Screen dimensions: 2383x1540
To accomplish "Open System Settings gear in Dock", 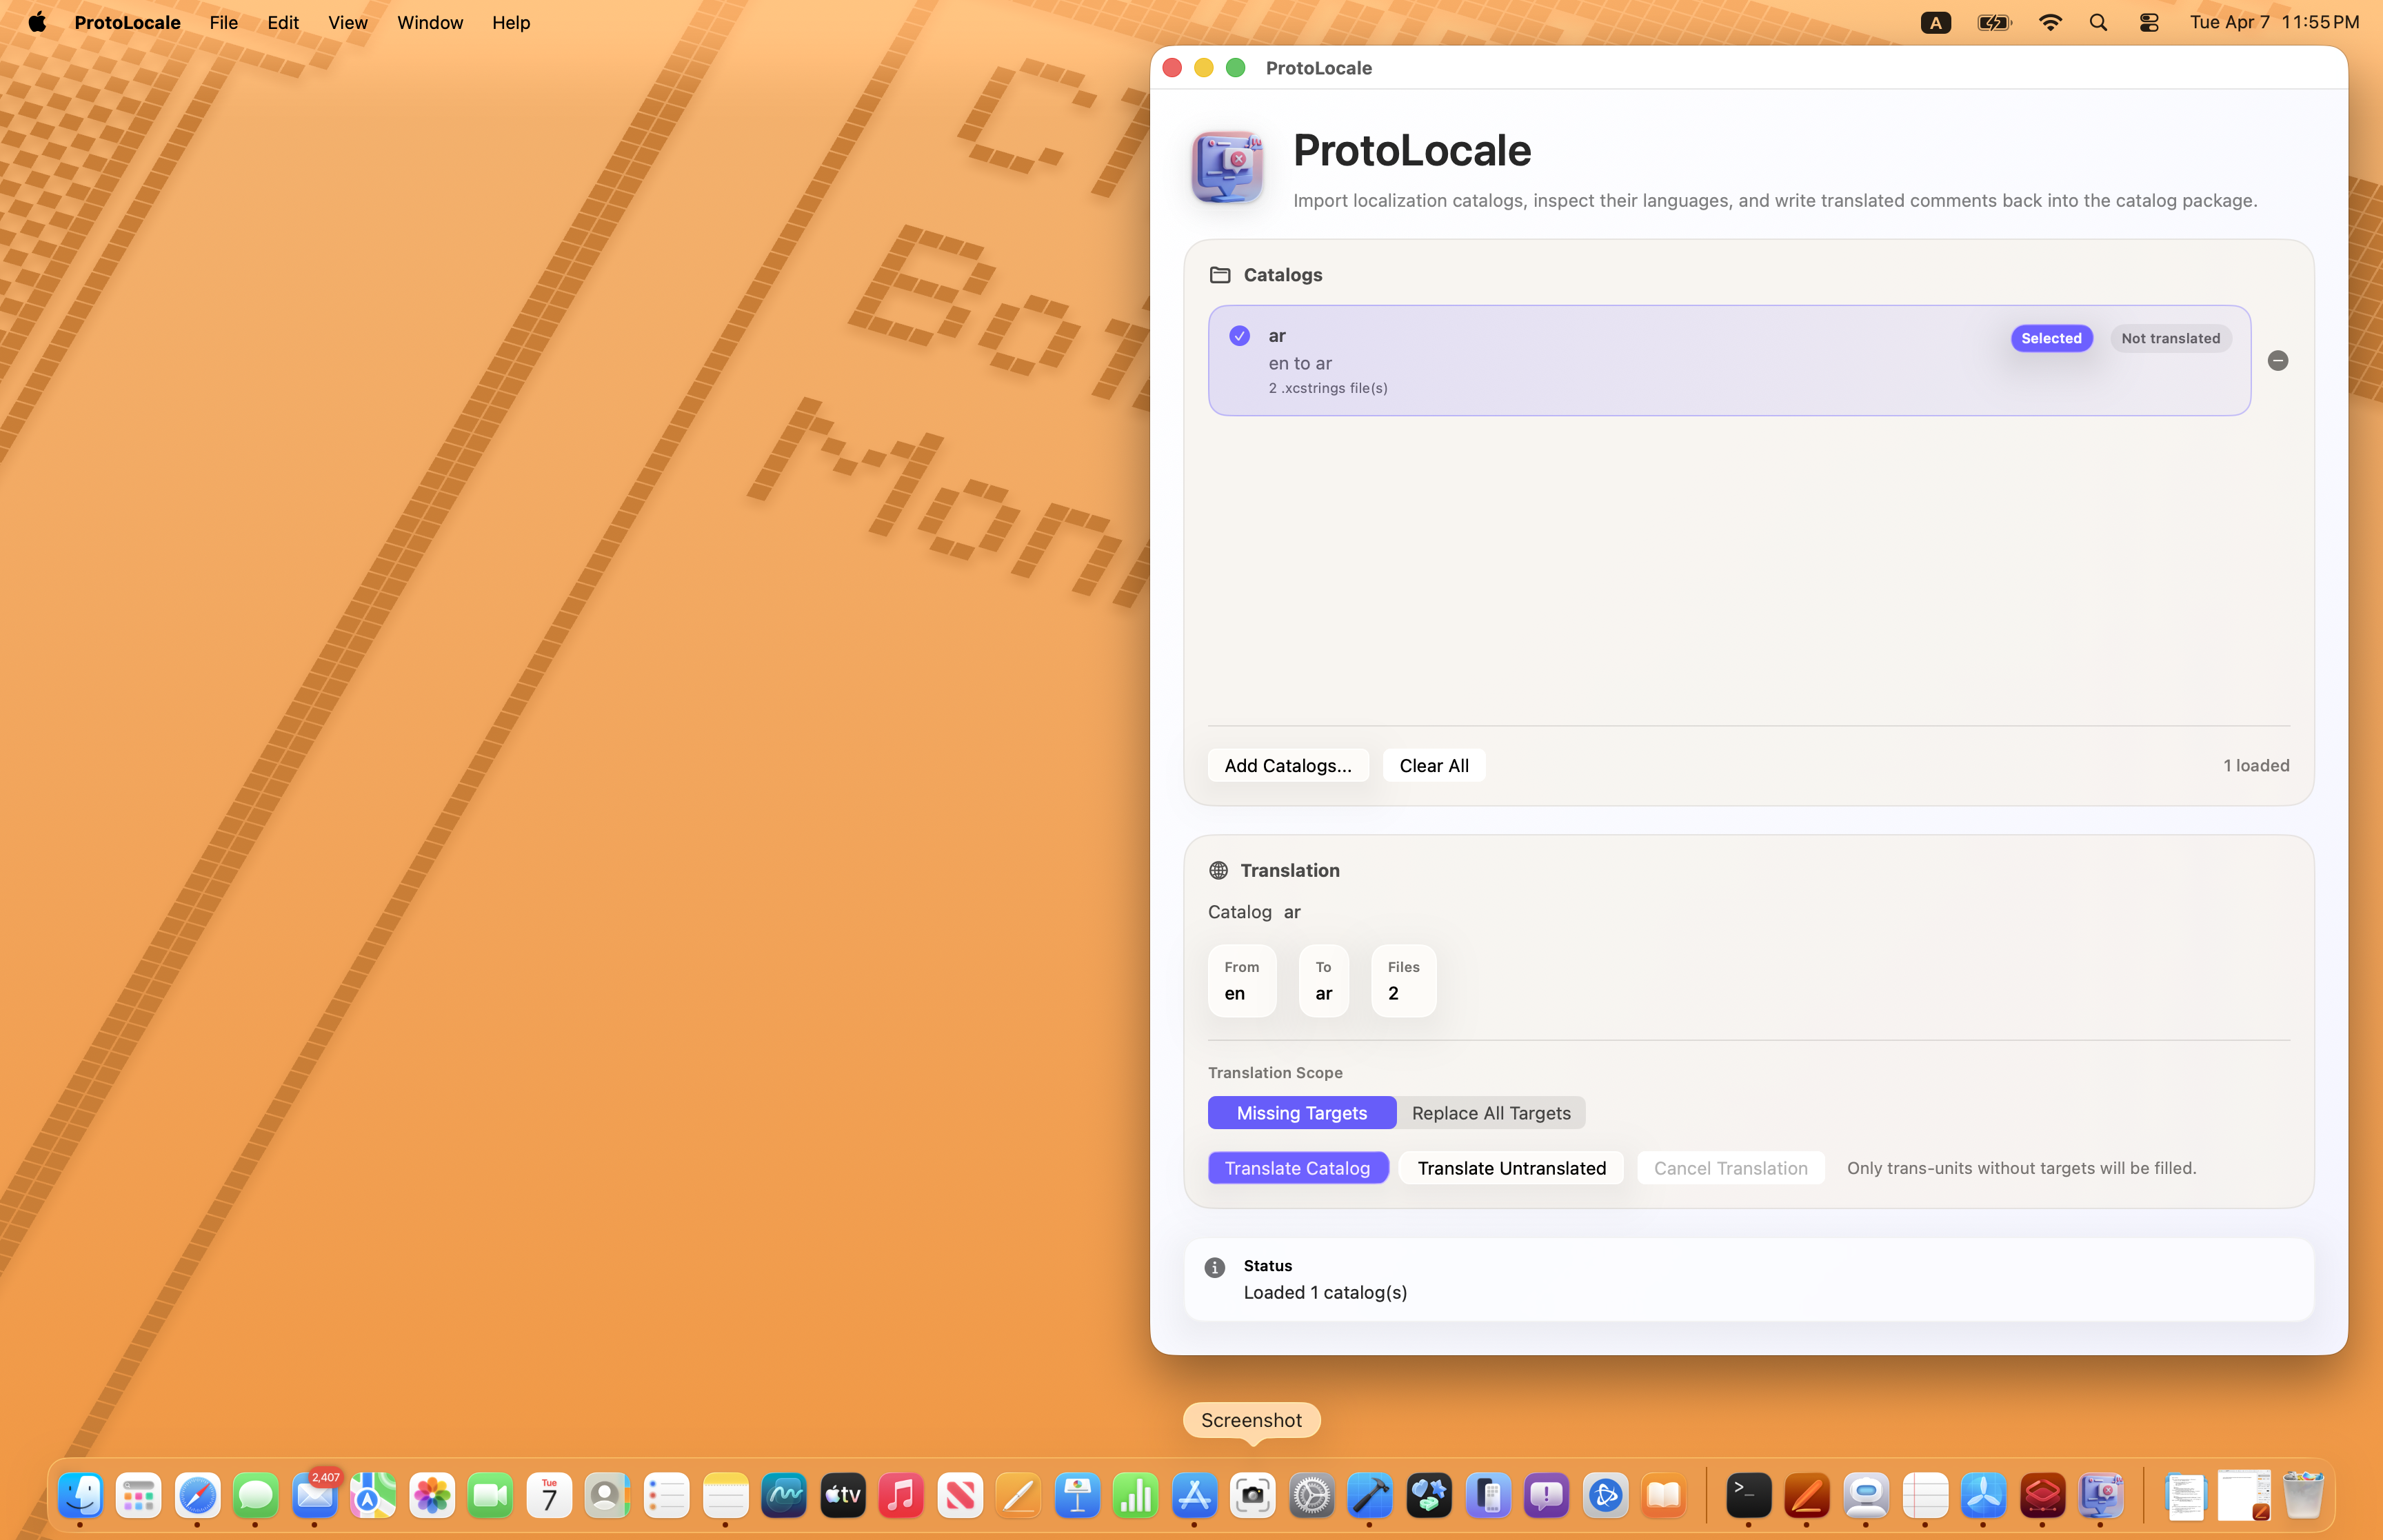I will 1311,1496.
